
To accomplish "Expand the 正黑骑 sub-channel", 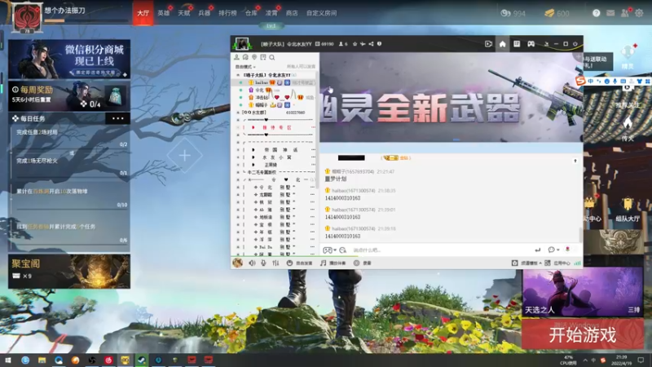I will (253, 165).
